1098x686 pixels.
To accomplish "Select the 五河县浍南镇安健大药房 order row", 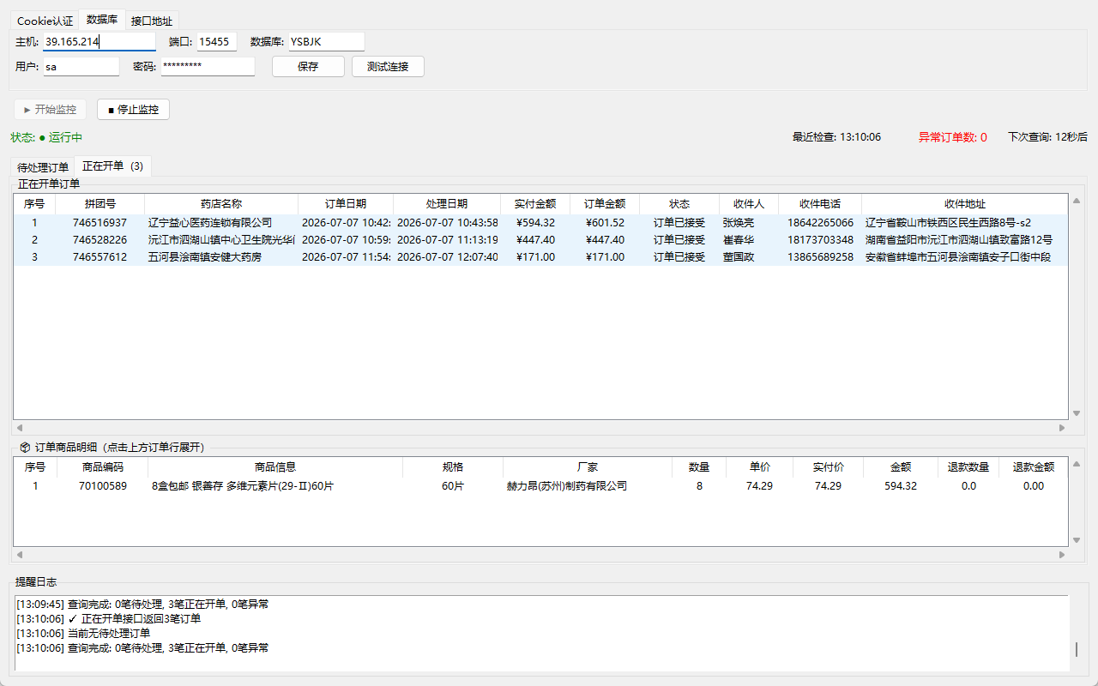I will [x=540, y=257].
